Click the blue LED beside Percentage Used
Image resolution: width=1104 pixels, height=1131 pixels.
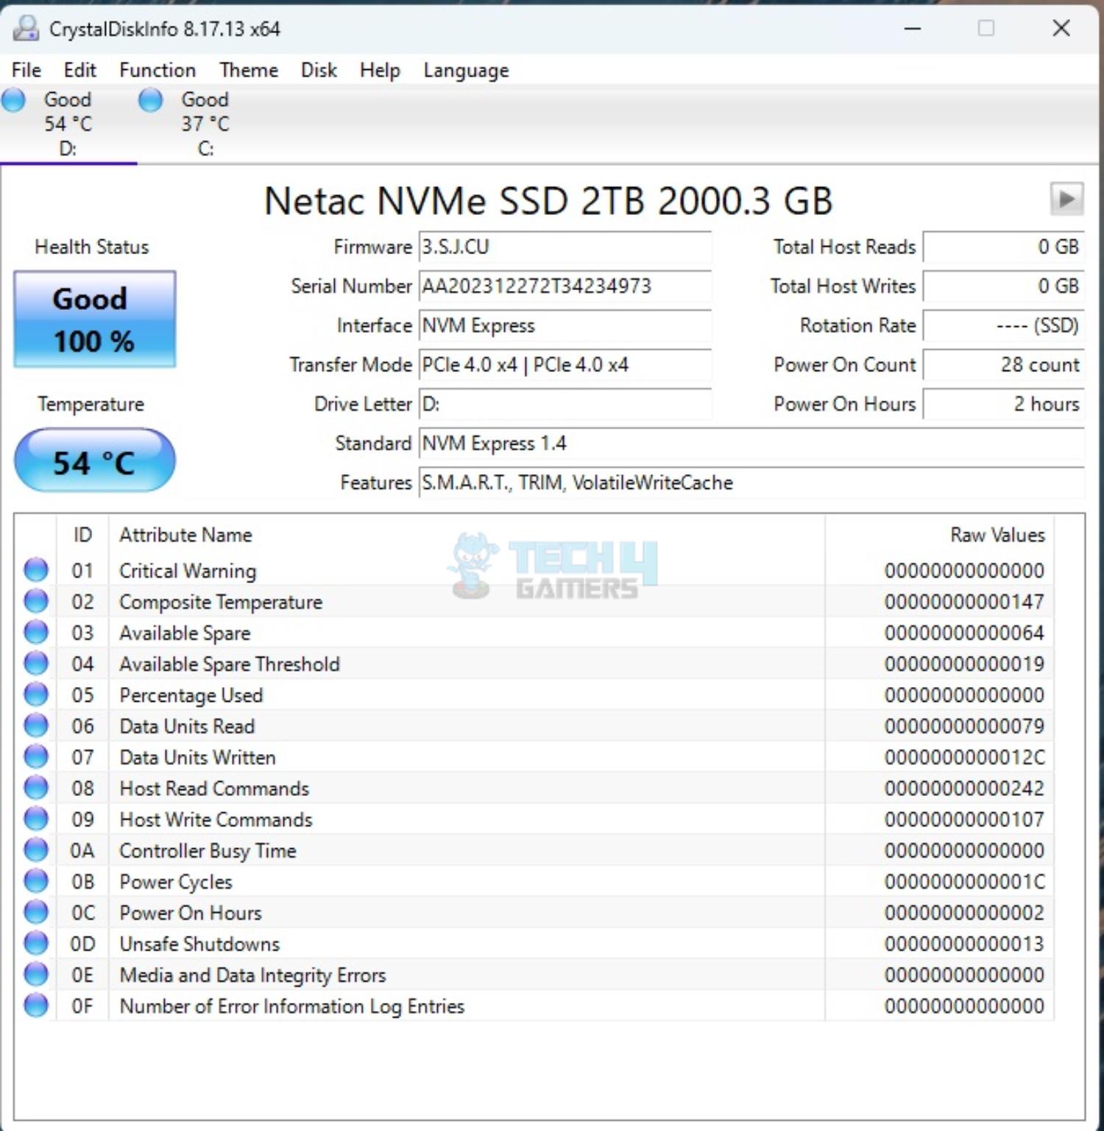click(x=35, y=693)
